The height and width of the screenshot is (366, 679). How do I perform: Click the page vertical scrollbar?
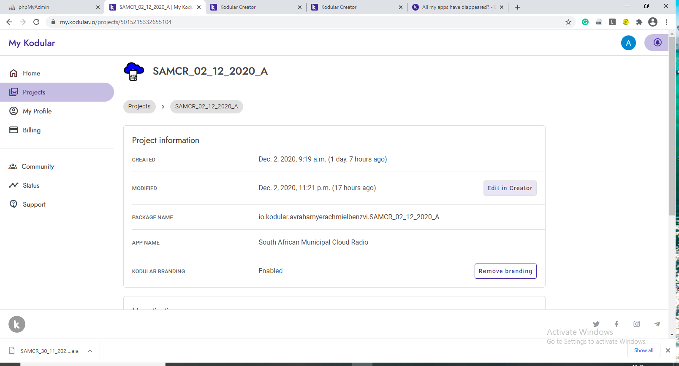(672, 126)
